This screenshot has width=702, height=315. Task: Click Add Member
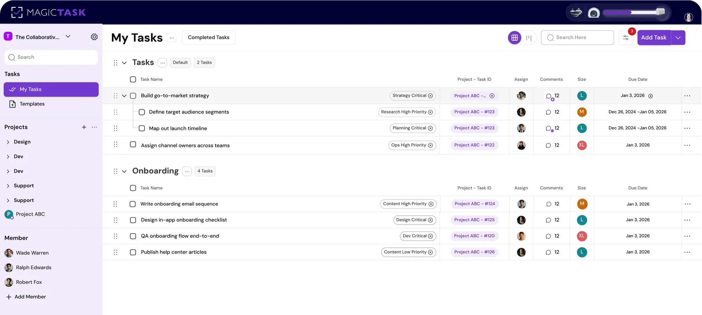click(26, 297)
